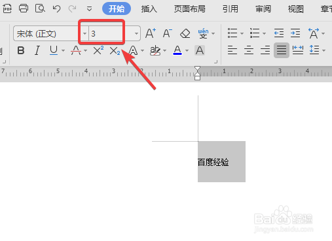Screen dimensions: 332x241
Task: Toggle Strikethrough formatting
Action: click(x=76, y=50)
